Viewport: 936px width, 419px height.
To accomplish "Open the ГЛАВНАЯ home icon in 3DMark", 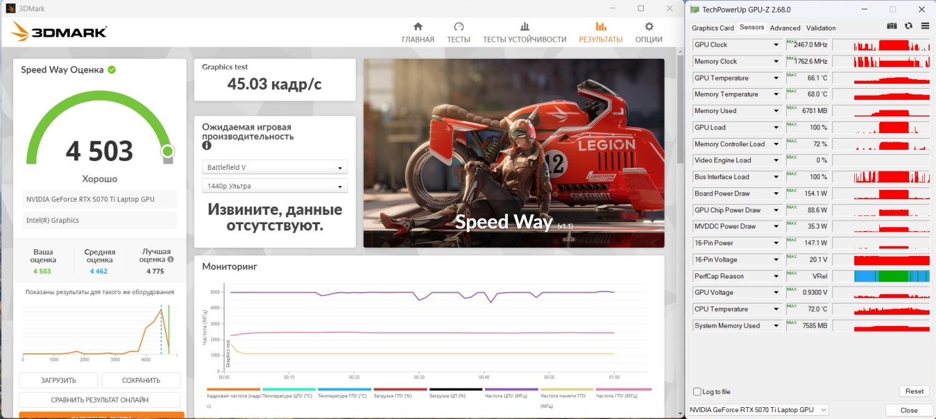I will 418,27.
